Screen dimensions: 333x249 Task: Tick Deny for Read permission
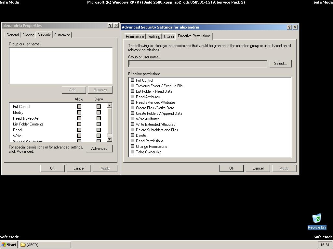(99, 130)
